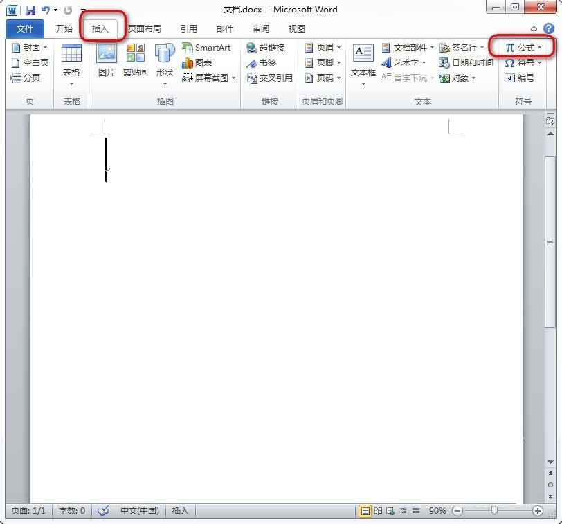Insert a blank page (空白页)
This screenshot has width=562, height=524.
tap(29, 63)
